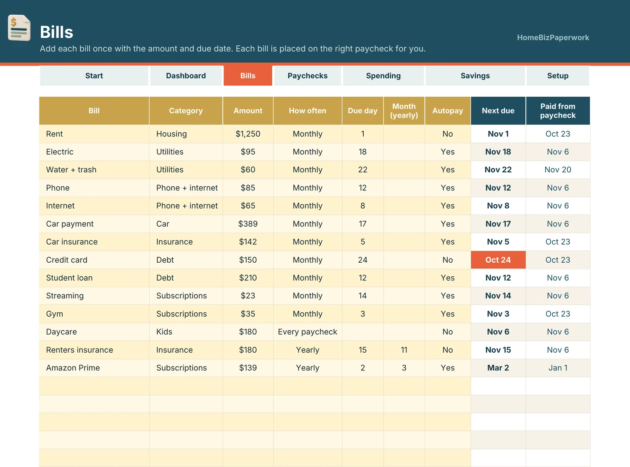Click the Next due column header
Image resolution: width=630 pixels, height=467 pixels.
(498, 111)
